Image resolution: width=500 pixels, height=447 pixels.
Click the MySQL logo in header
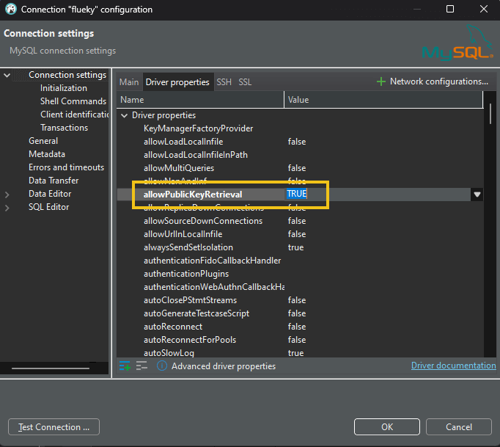[452, 44]
